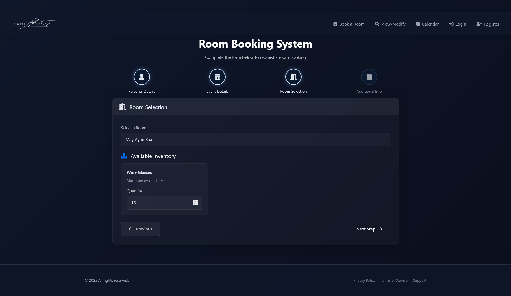
Task: Click the Register user-plus icon
Action: pos(479,24)
